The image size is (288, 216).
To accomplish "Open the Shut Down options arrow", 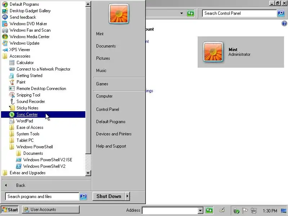I will click(127, 196).
